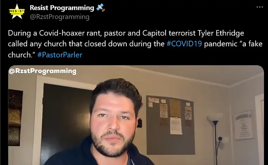Click the @RzstProgramming watermark in the video

pos(43,71)
